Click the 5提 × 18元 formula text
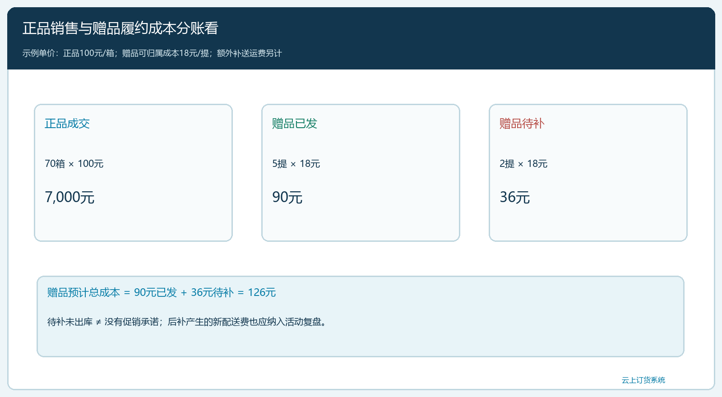Image resolution: width=722 pixels, height=397 pixels. click(296, 164)
